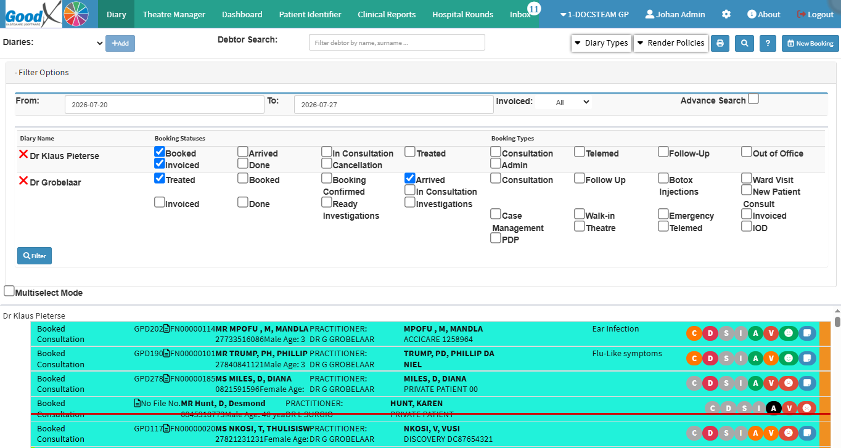Open the Johan Admin user profile
The height and width of the screenshot is (448, 841).
pyautogui.click(x=675, y=14)
